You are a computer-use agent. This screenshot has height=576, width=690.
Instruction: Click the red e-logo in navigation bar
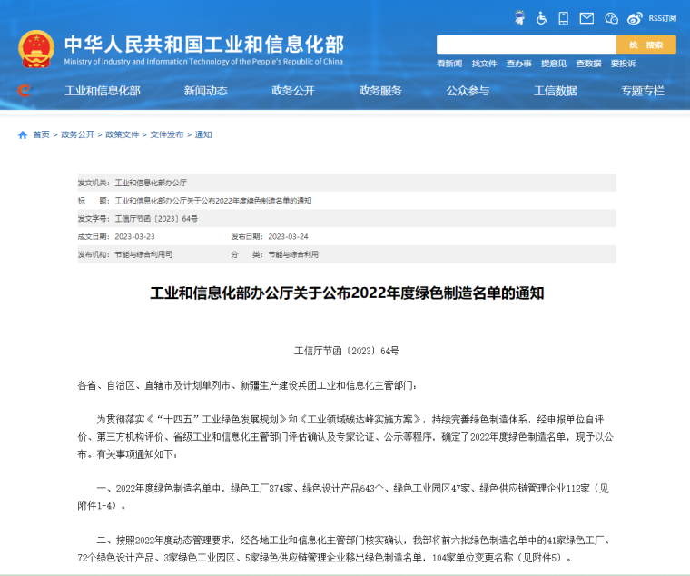(25, 90)
